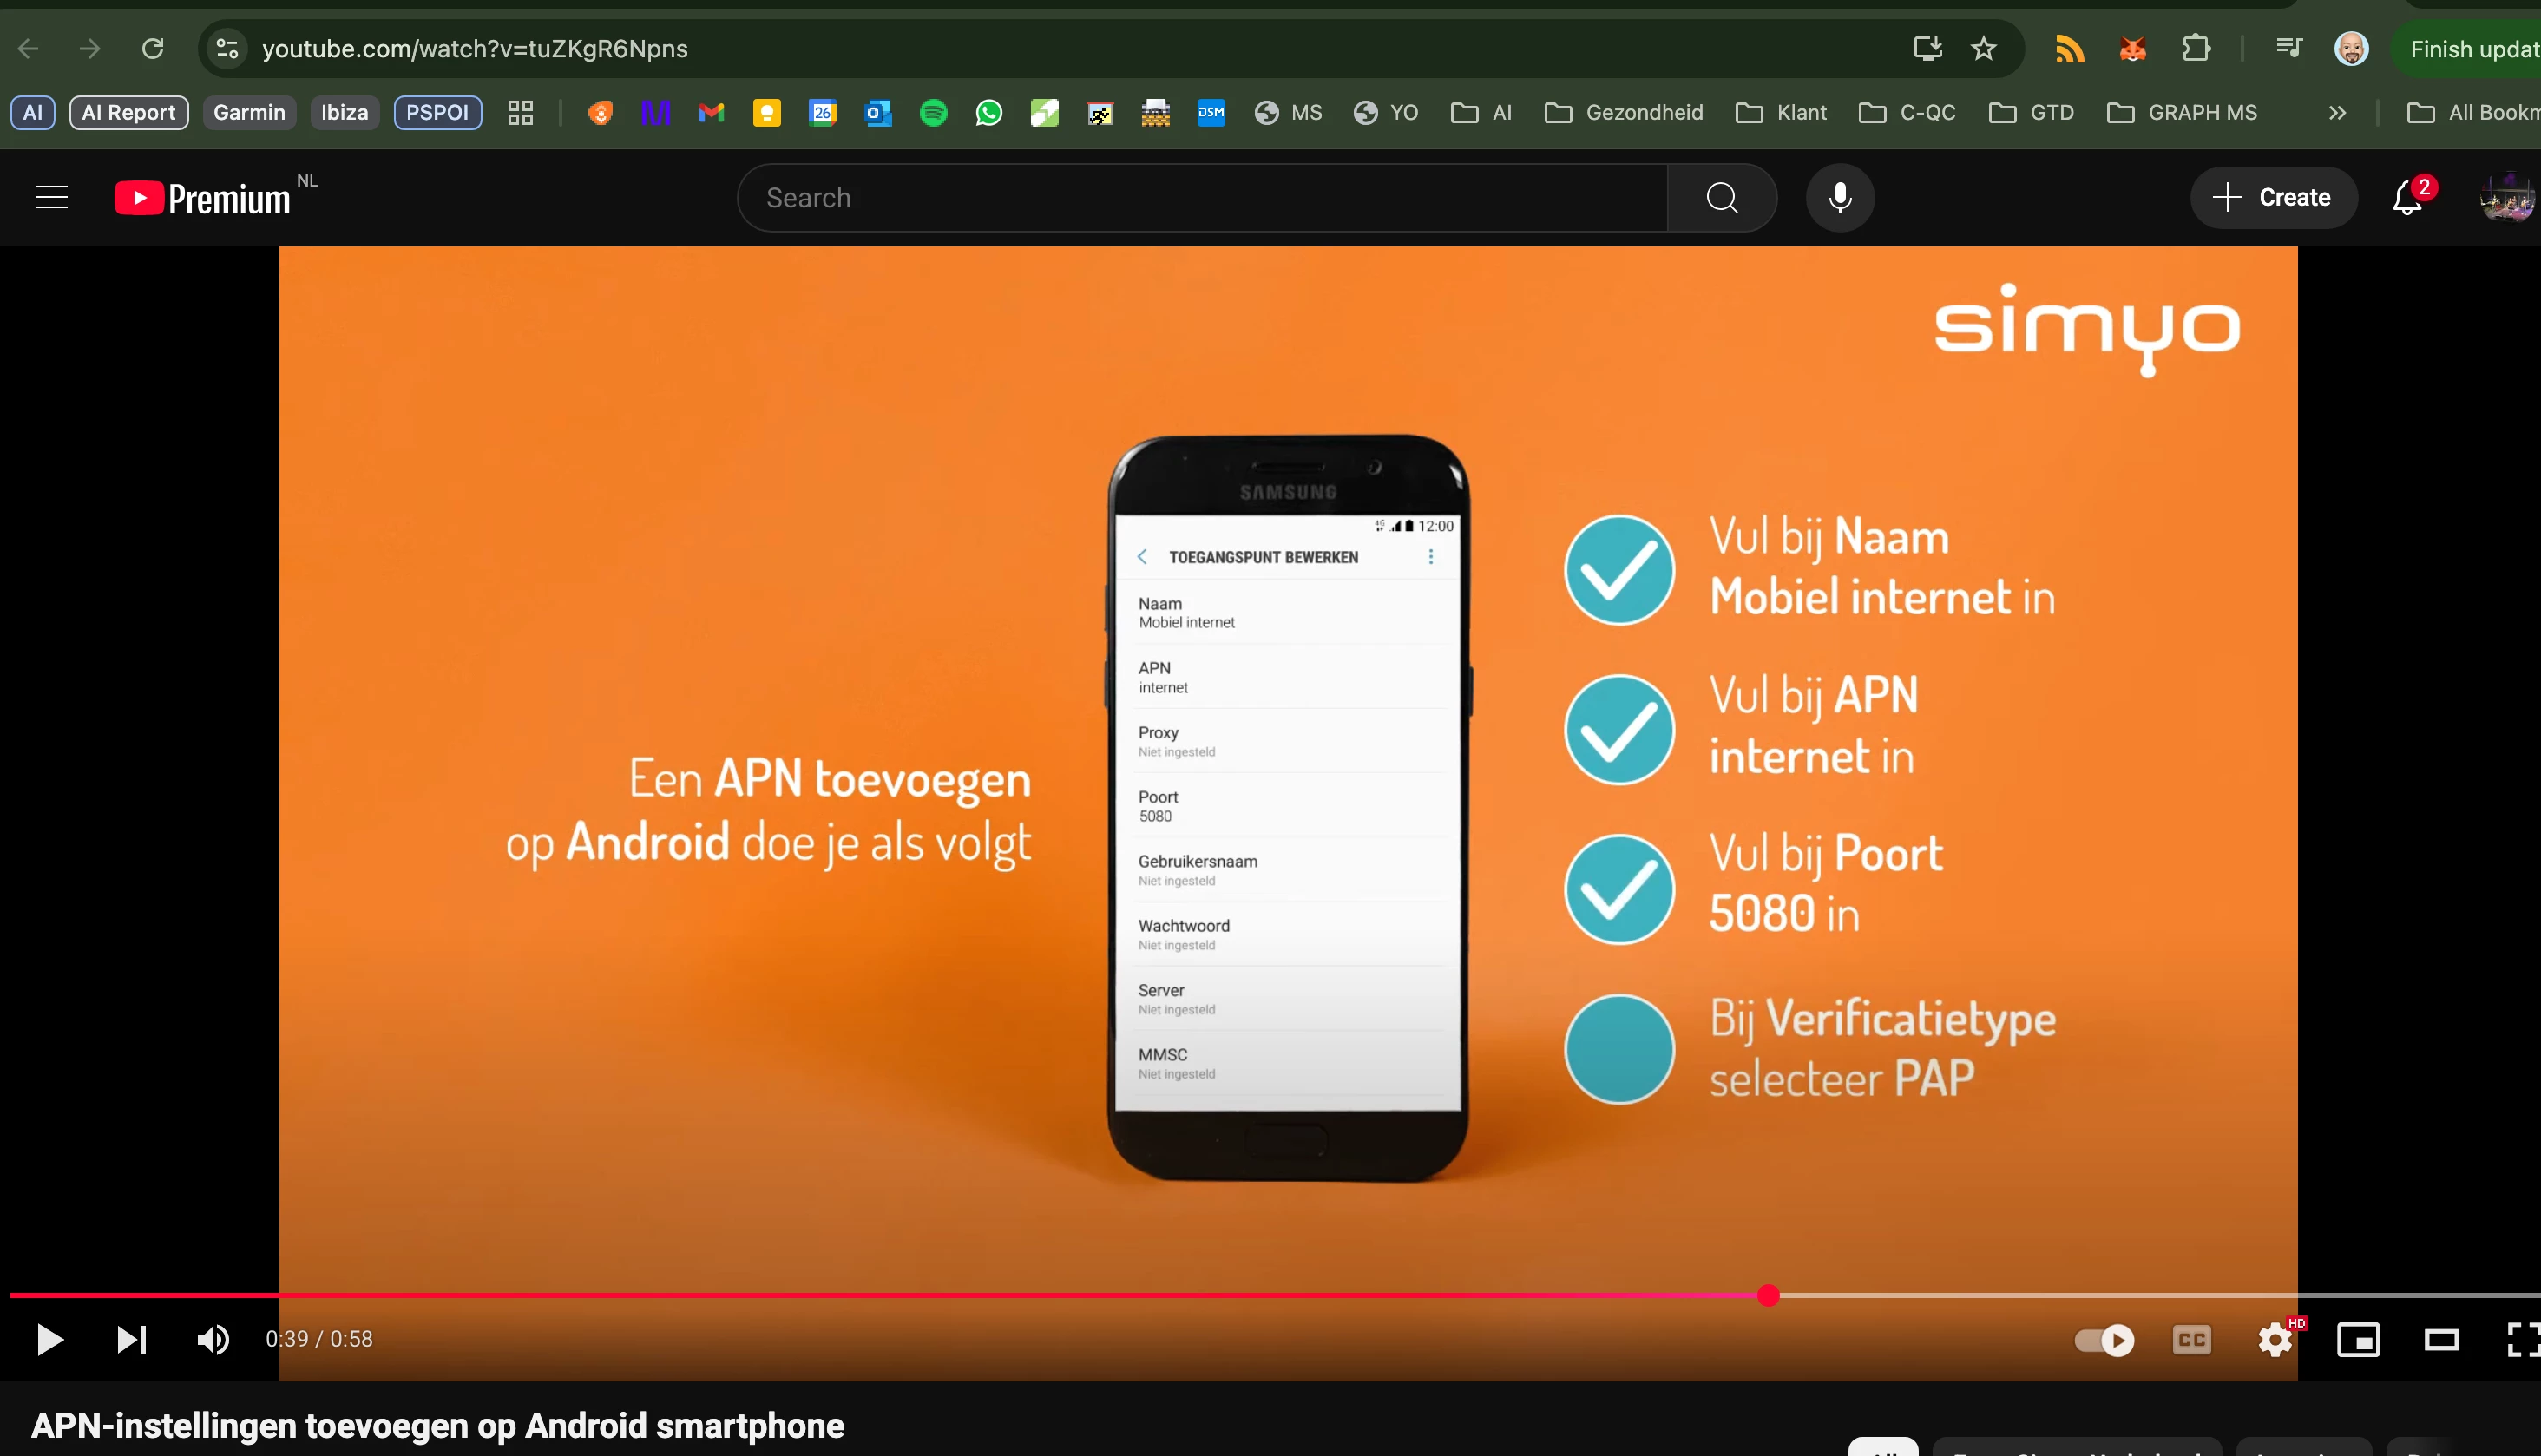The width and height of the screenshot is (2541, 1456).
Task: Open the Garmin tab group
Action: (x=249, y=113)
